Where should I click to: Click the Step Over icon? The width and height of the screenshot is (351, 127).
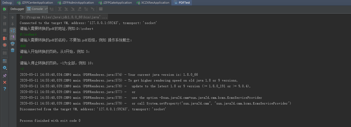60,9
